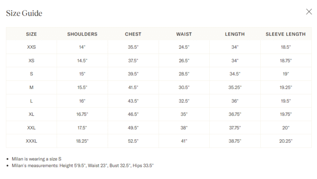
Task: Click the 'Milan is wearing a size S' note
Action: pyautogui.click(x=36, y=159)
